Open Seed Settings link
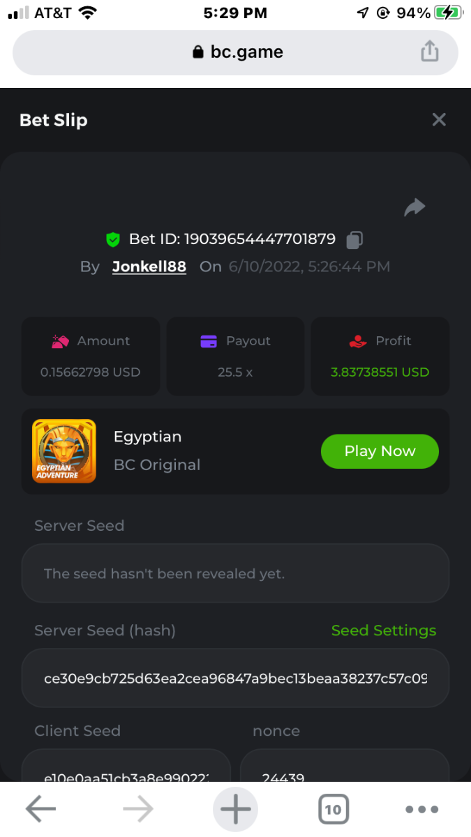Image resolution: width=471 pixels, height=837 pixels. 383,631
